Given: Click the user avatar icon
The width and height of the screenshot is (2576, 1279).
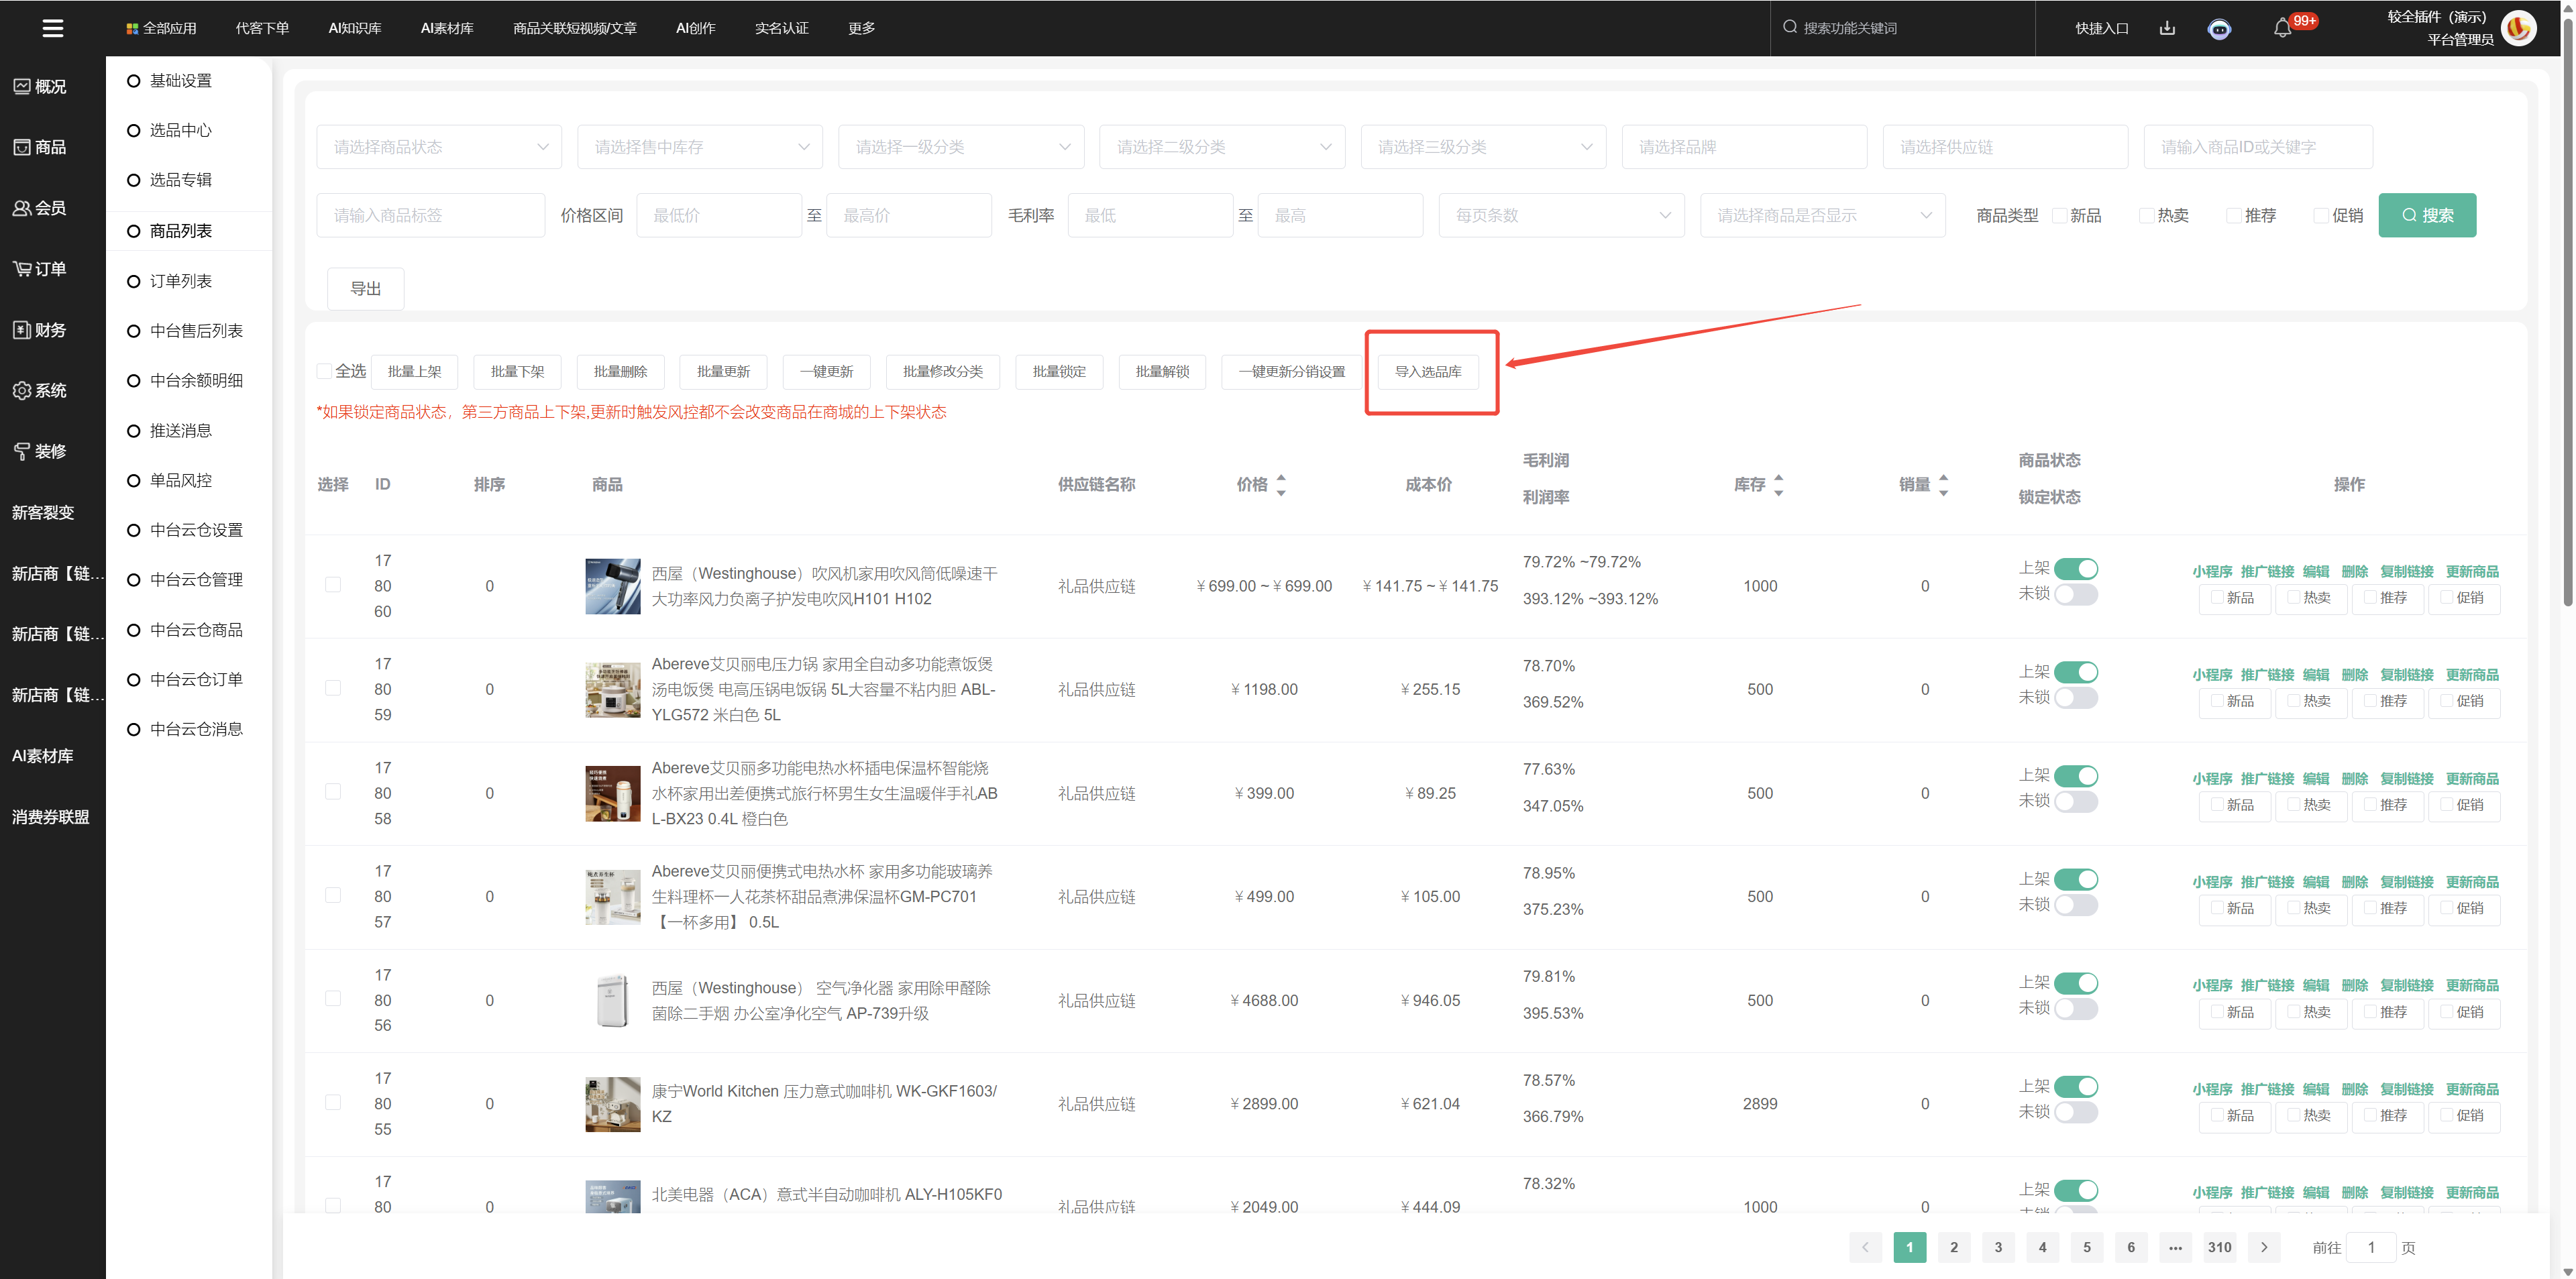Looking at the screenshot, I should click(2518, 28).
